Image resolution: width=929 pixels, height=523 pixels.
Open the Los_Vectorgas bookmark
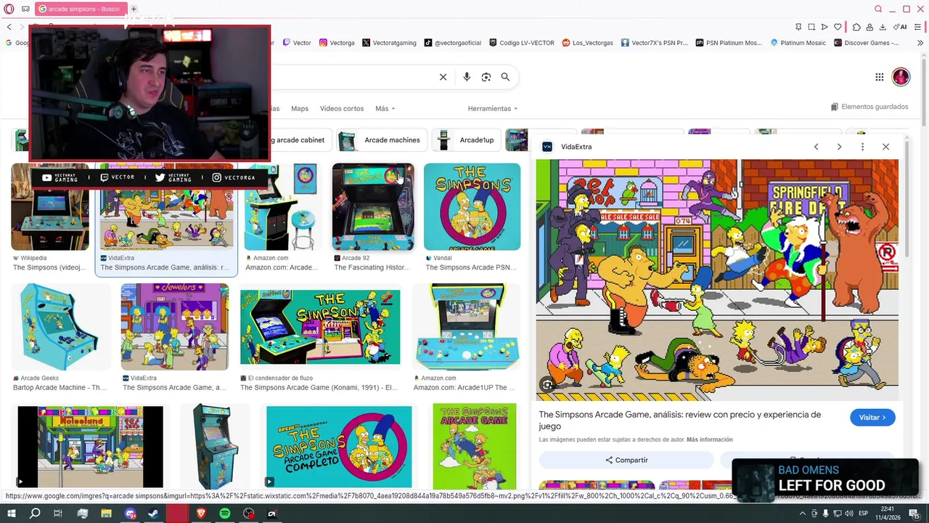588,43
